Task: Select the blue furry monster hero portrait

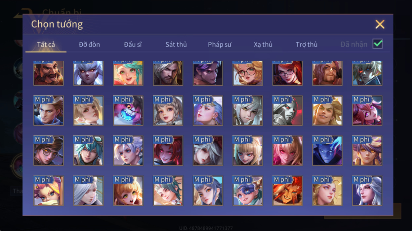Action: [128, 111]
